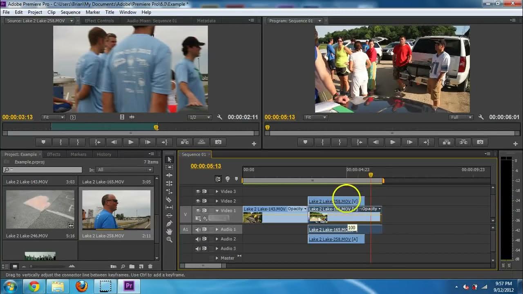Viewport: 523px width, 294px height.
Task: Open Program monitor settings wrench
Action: [x=481, y=117]
